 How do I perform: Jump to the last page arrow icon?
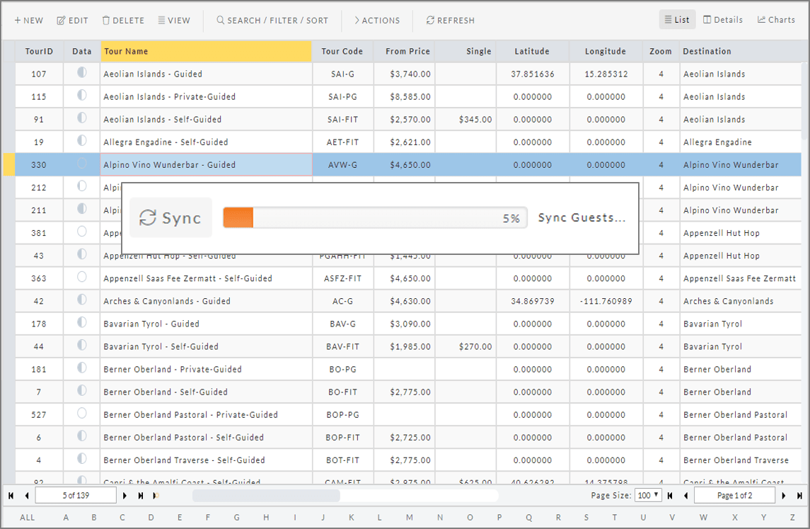point(800,496)
